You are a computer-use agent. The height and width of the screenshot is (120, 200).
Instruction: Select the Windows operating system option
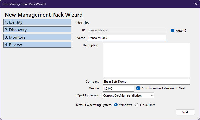(x=116, y=105)
